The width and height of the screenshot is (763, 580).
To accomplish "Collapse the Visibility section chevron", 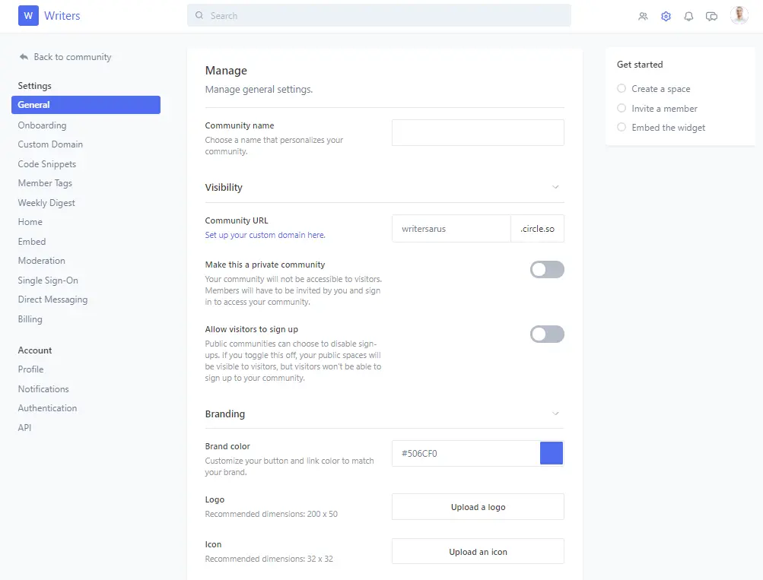I will 555,187.
